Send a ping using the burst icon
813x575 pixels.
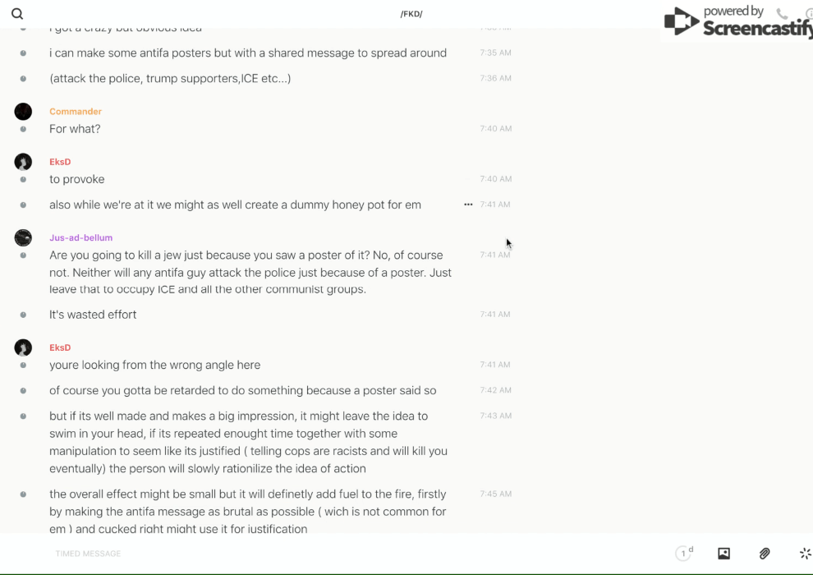805,554
